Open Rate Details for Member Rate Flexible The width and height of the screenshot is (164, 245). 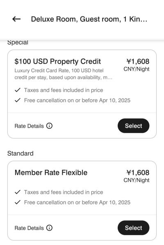pyautogui.click(x=29, y=228)
